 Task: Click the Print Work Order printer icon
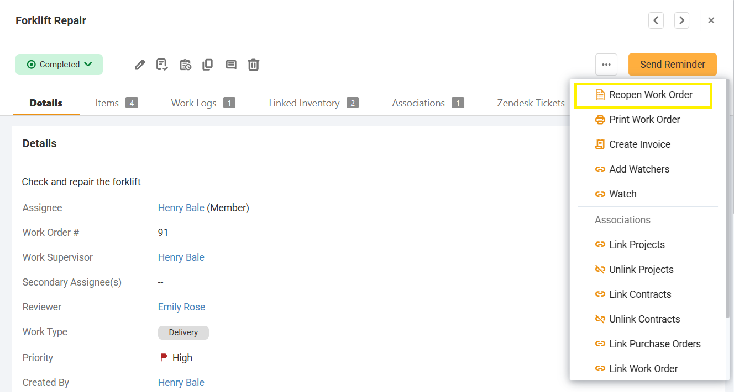600,119
